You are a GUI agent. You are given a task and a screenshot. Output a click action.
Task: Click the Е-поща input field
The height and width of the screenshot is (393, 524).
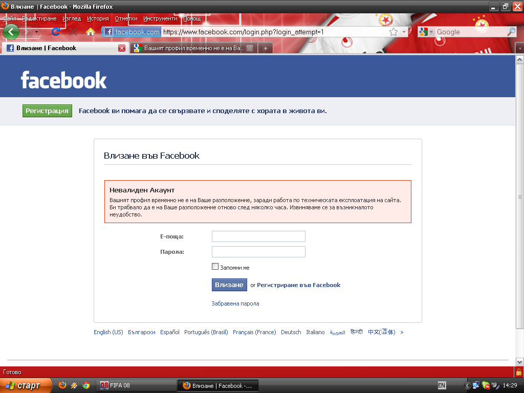coord(258,236)
